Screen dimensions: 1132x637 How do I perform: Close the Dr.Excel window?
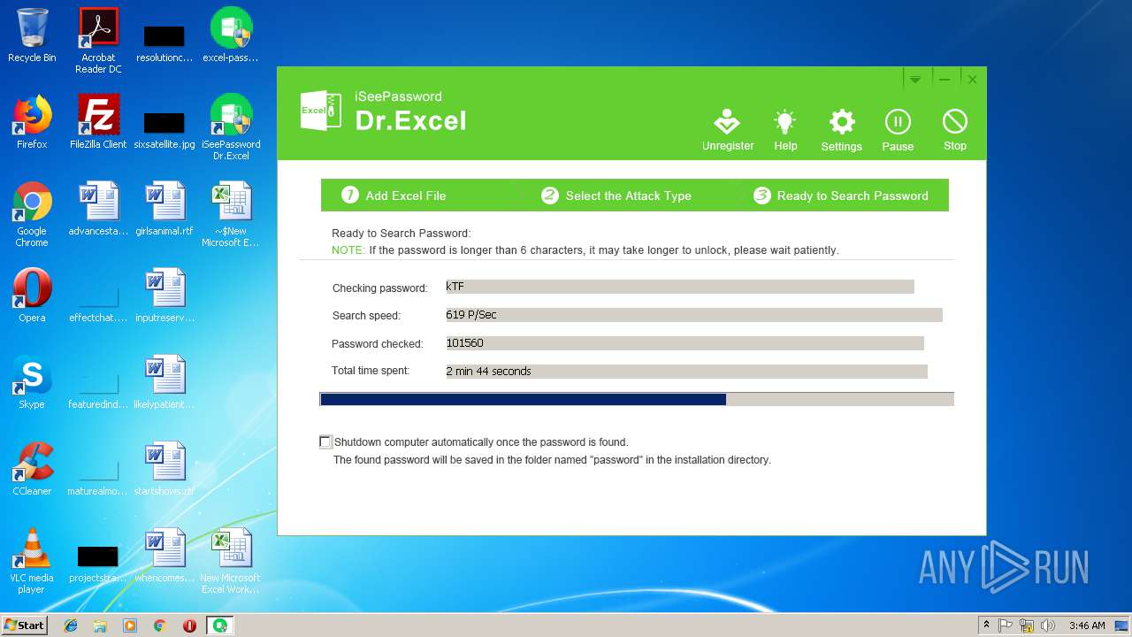click(972, 80)
